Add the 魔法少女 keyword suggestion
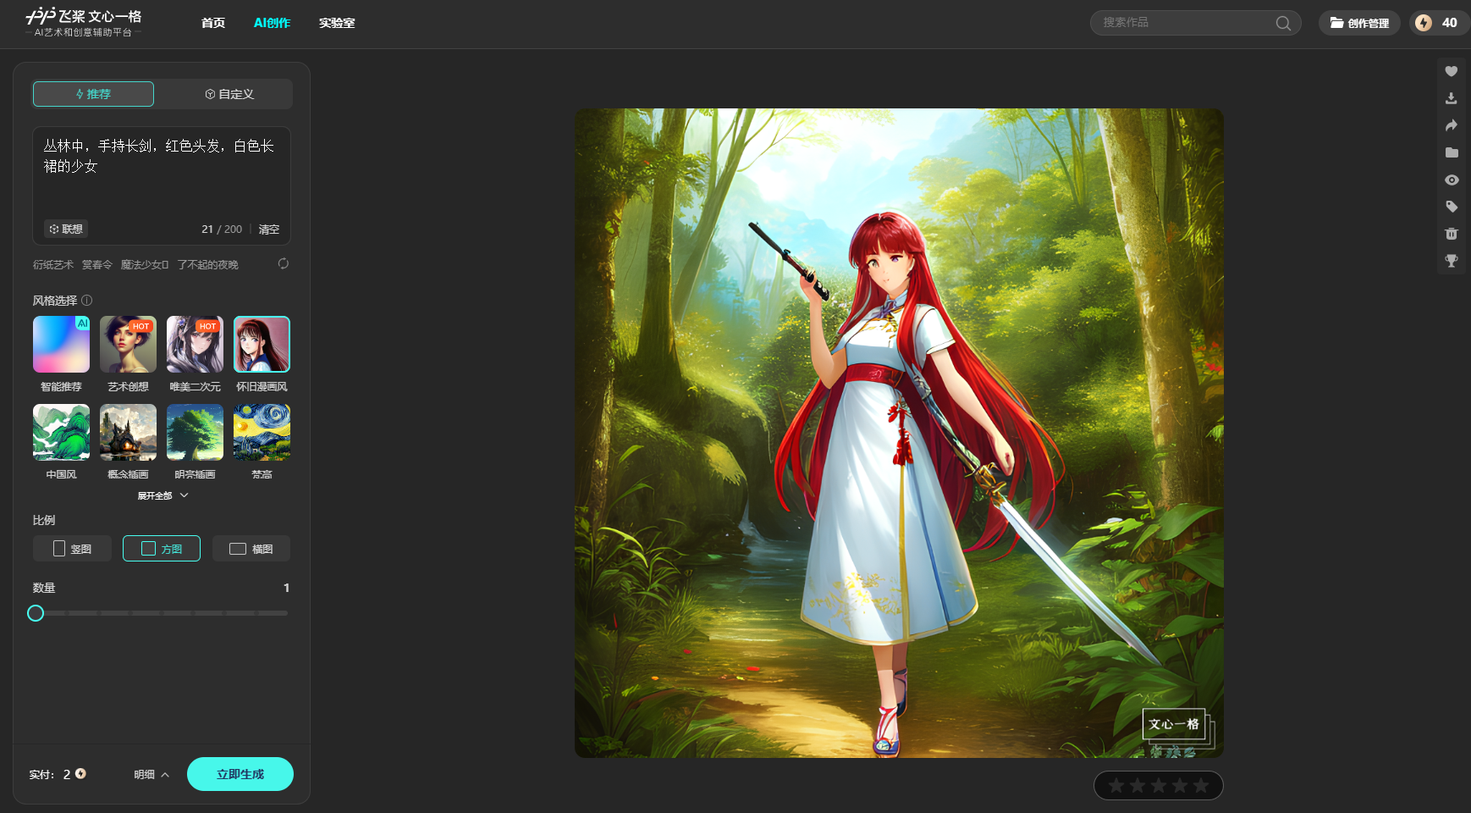 (145, 264)
